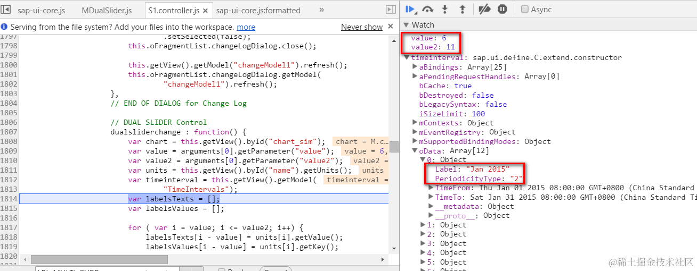Close the S1.controller.js tab
This screenshot has width=697, height=271.
click(x=205, y=11)
